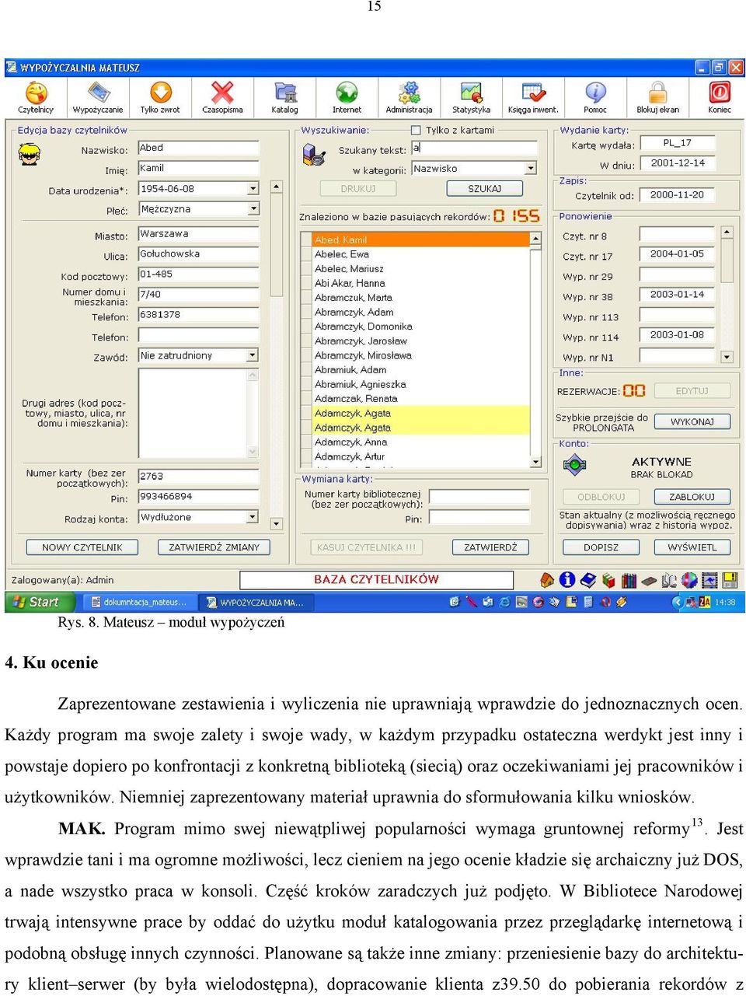Click scroll-down arrow of reader edit panel

click(x=277, y=523)
